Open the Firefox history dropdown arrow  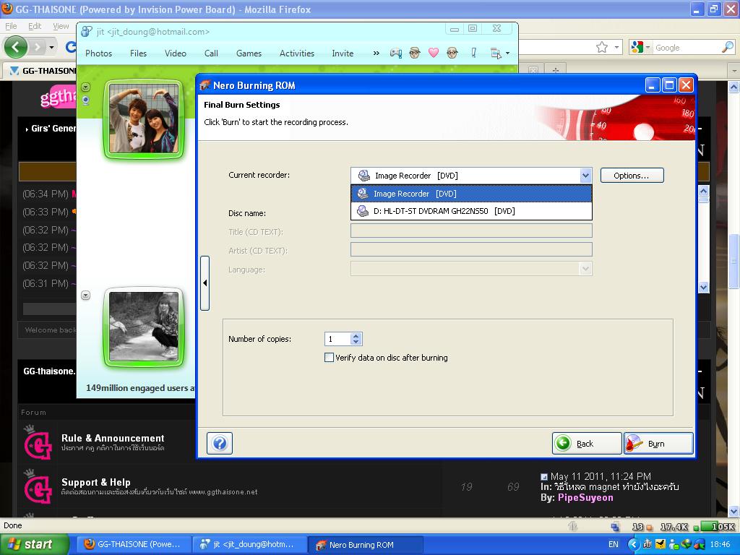(x=51, y=47)
